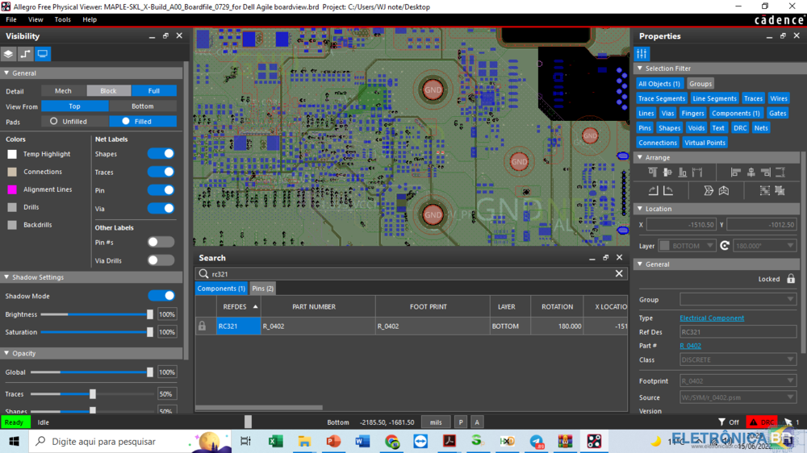The height and width of the screenshot is (453, 807).
Task: Click the red DRC status indicator
Action: [762, 422]
